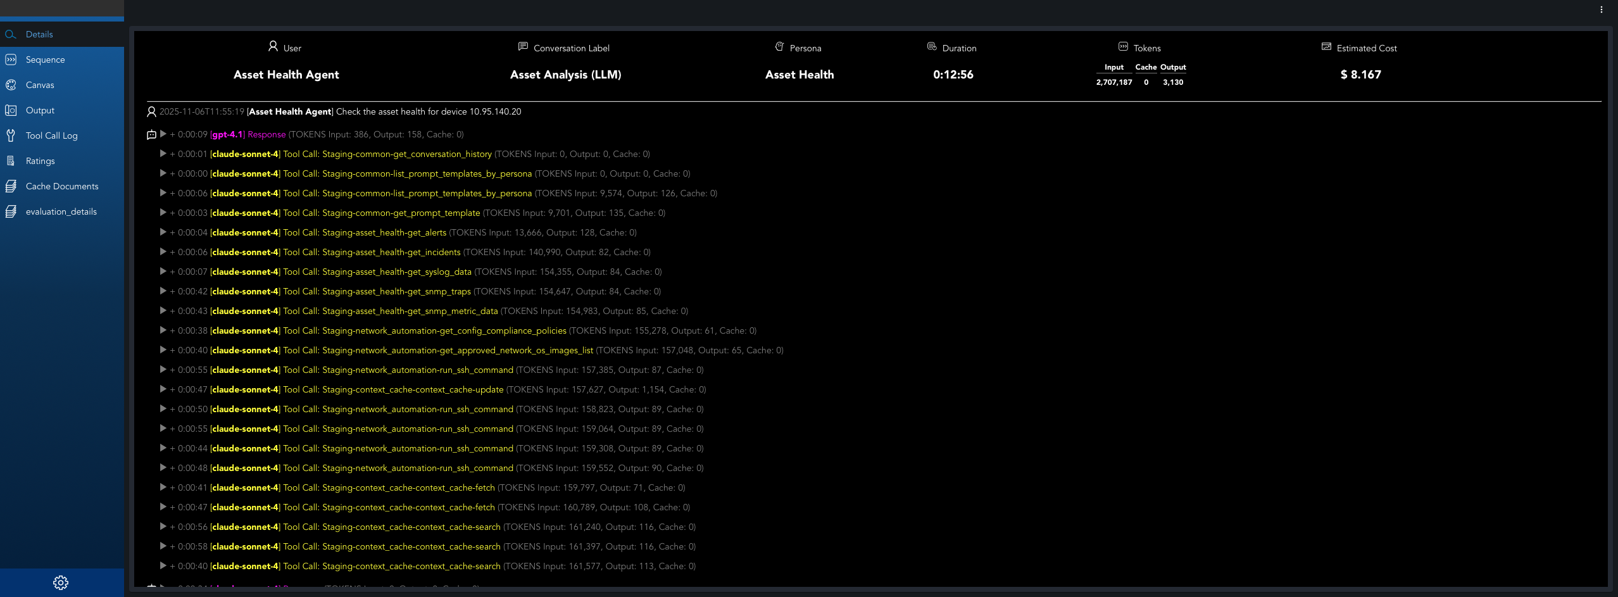This screenshot has height=597, width=1618.
Task: Click the Tool Call Log wrench icon
Action: [x=11, y=135]
